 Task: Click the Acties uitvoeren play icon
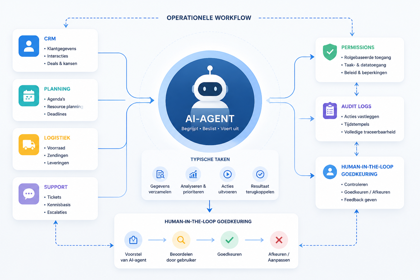pos(227,174)
